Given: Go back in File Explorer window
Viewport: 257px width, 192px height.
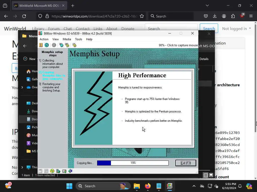Looking at the screenshot, I should pyautogui.click(x=25, y=46).
